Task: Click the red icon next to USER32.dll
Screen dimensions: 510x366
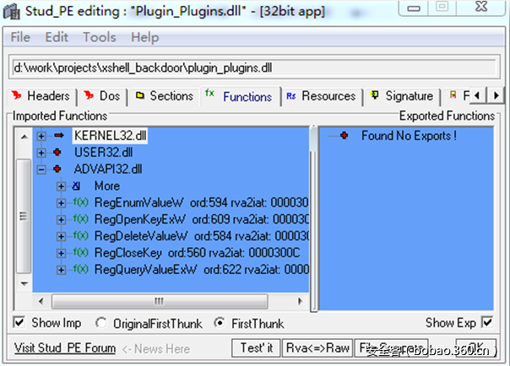Action: (59, 152)
